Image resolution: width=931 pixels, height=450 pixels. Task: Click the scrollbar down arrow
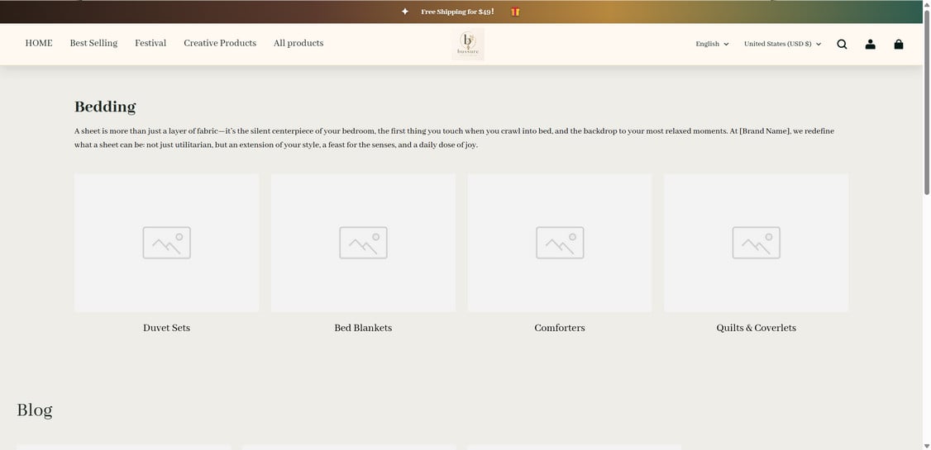[x=926, y=446]
